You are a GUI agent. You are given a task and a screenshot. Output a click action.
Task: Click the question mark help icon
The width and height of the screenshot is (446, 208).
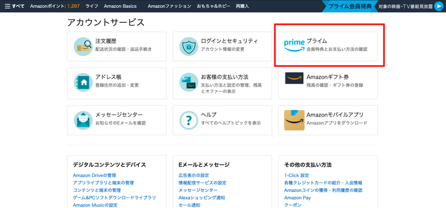[188, 120]
